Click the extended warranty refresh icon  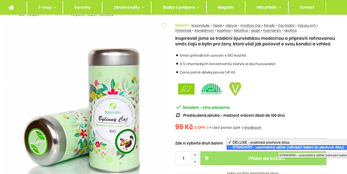click(178, 115)
